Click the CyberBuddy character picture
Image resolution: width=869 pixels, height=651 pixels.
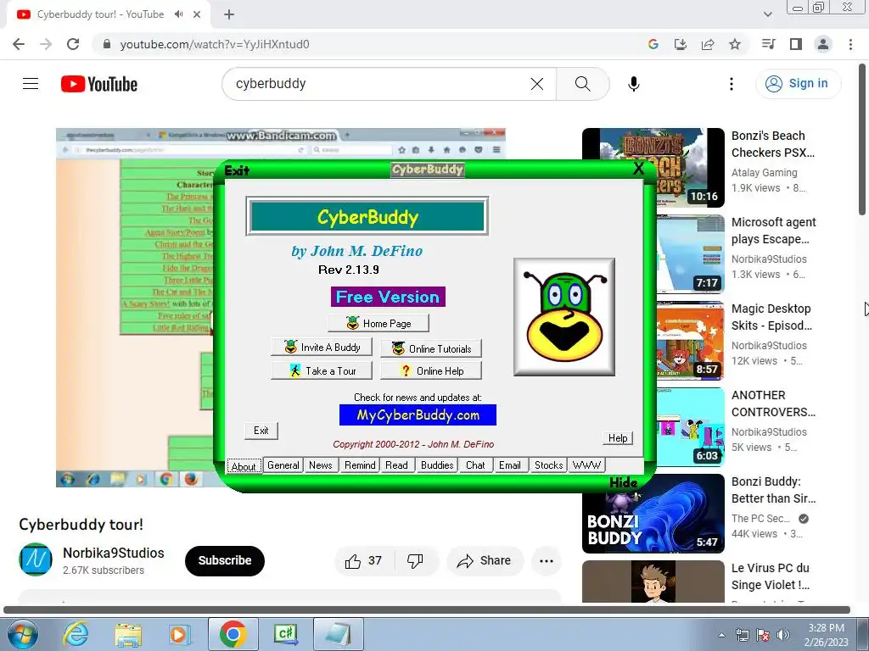(x=564, y=317)
